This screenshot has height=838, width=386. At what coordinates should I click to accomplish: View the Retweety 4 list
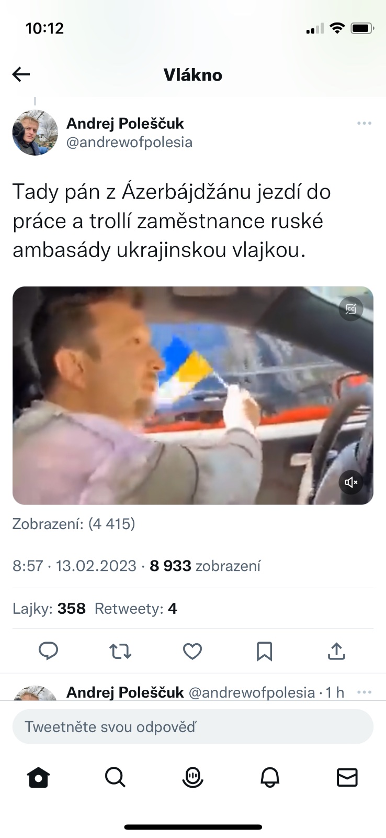(x=136, y=609)
